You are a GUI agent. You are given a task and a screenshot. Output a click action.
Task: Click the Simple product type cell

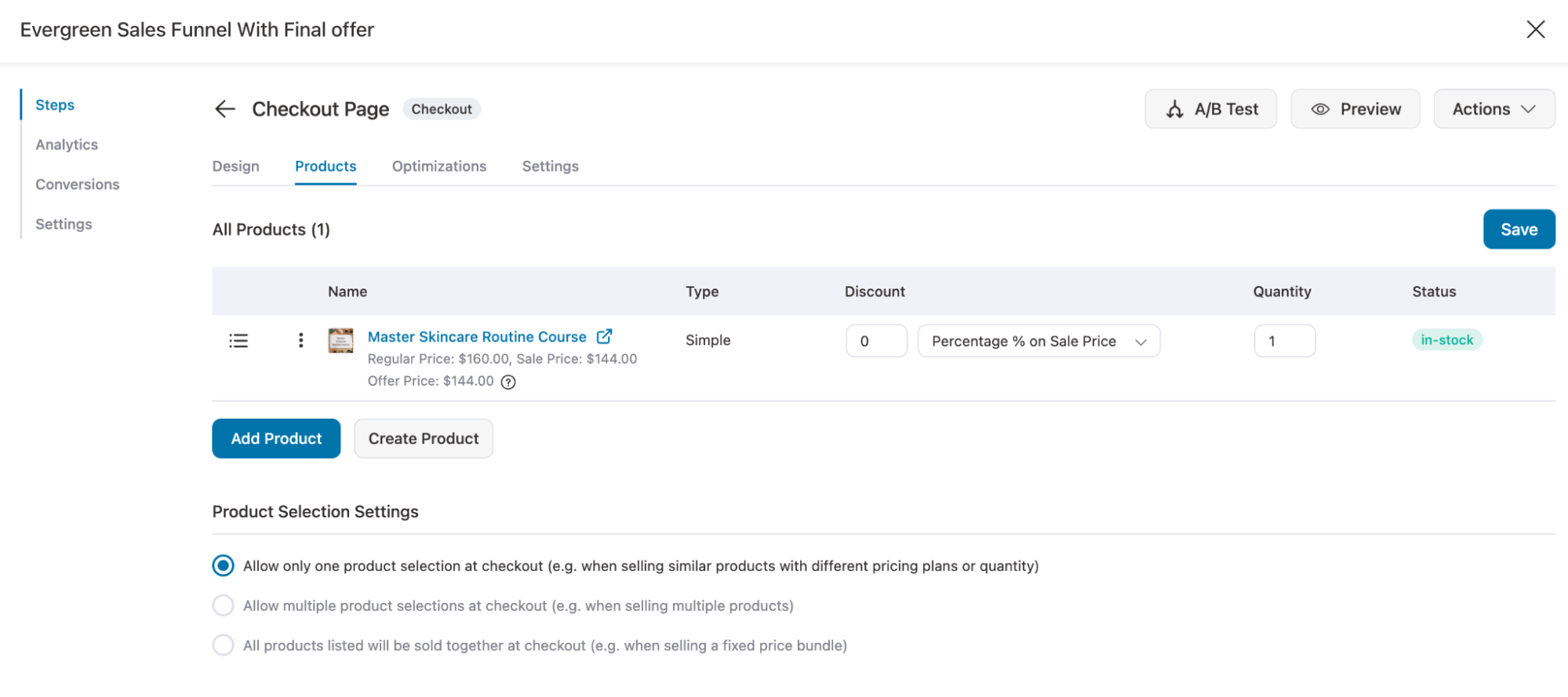pyautogui.click(x=708, y=340)
